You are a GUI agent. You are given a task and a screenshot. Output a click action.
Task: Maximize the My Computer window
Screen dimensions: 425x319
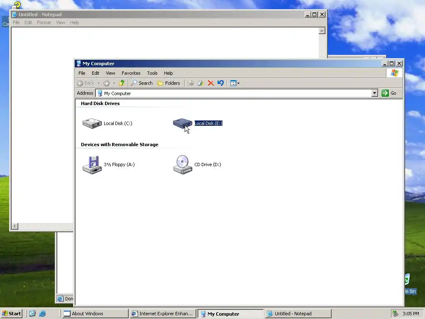pos(392,64)
